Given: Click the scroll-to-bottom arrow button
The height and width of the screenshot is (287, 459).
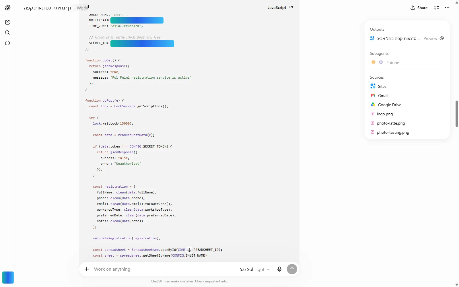Looking at the screenshot, I should pos(189,250).
